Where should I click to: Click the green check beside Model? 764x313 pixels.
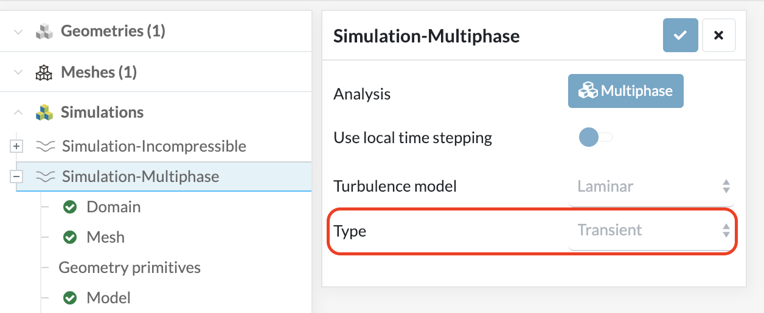(70, 298)
